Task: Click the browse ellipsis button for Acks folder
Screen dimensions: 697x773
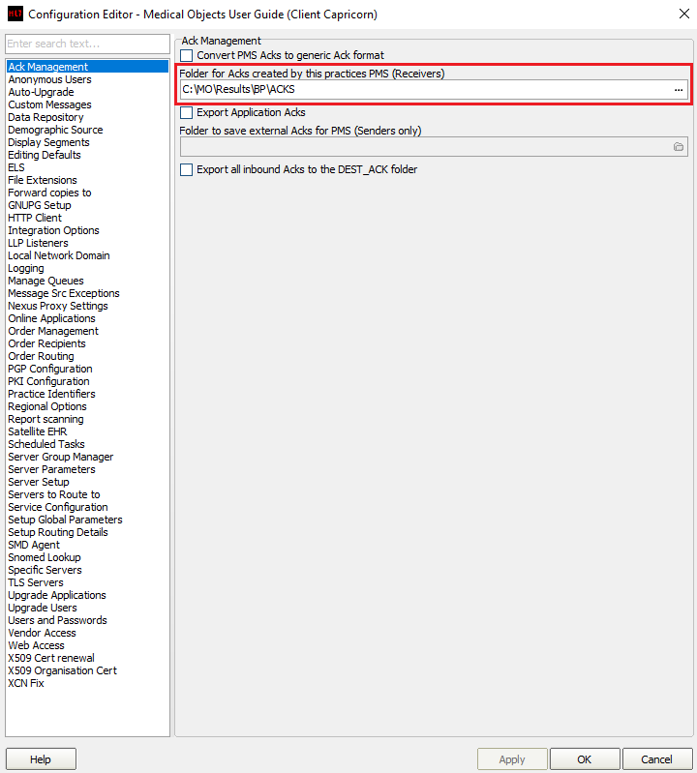Action: point(679,90)
